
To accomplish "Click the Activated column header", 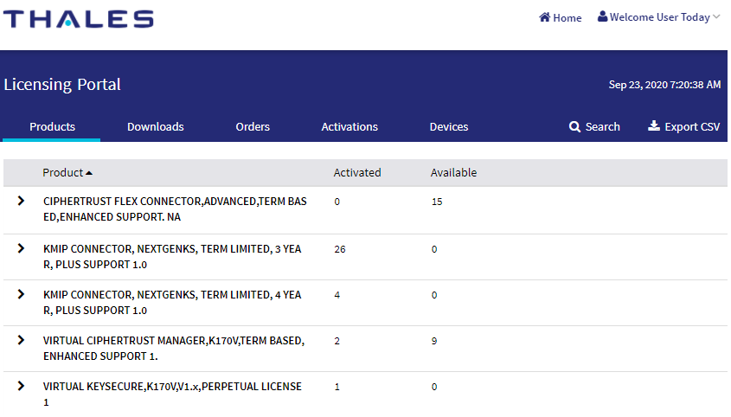I will 357,172.
